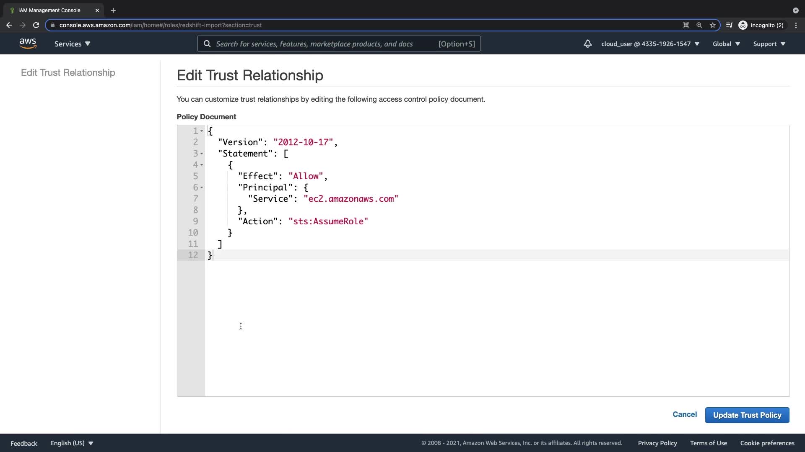Click the browser back arrow

pos(9,25)
